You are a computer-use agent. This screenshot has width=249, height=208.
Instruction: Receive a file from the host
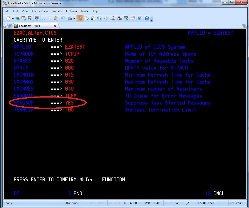tap(94, 18)
